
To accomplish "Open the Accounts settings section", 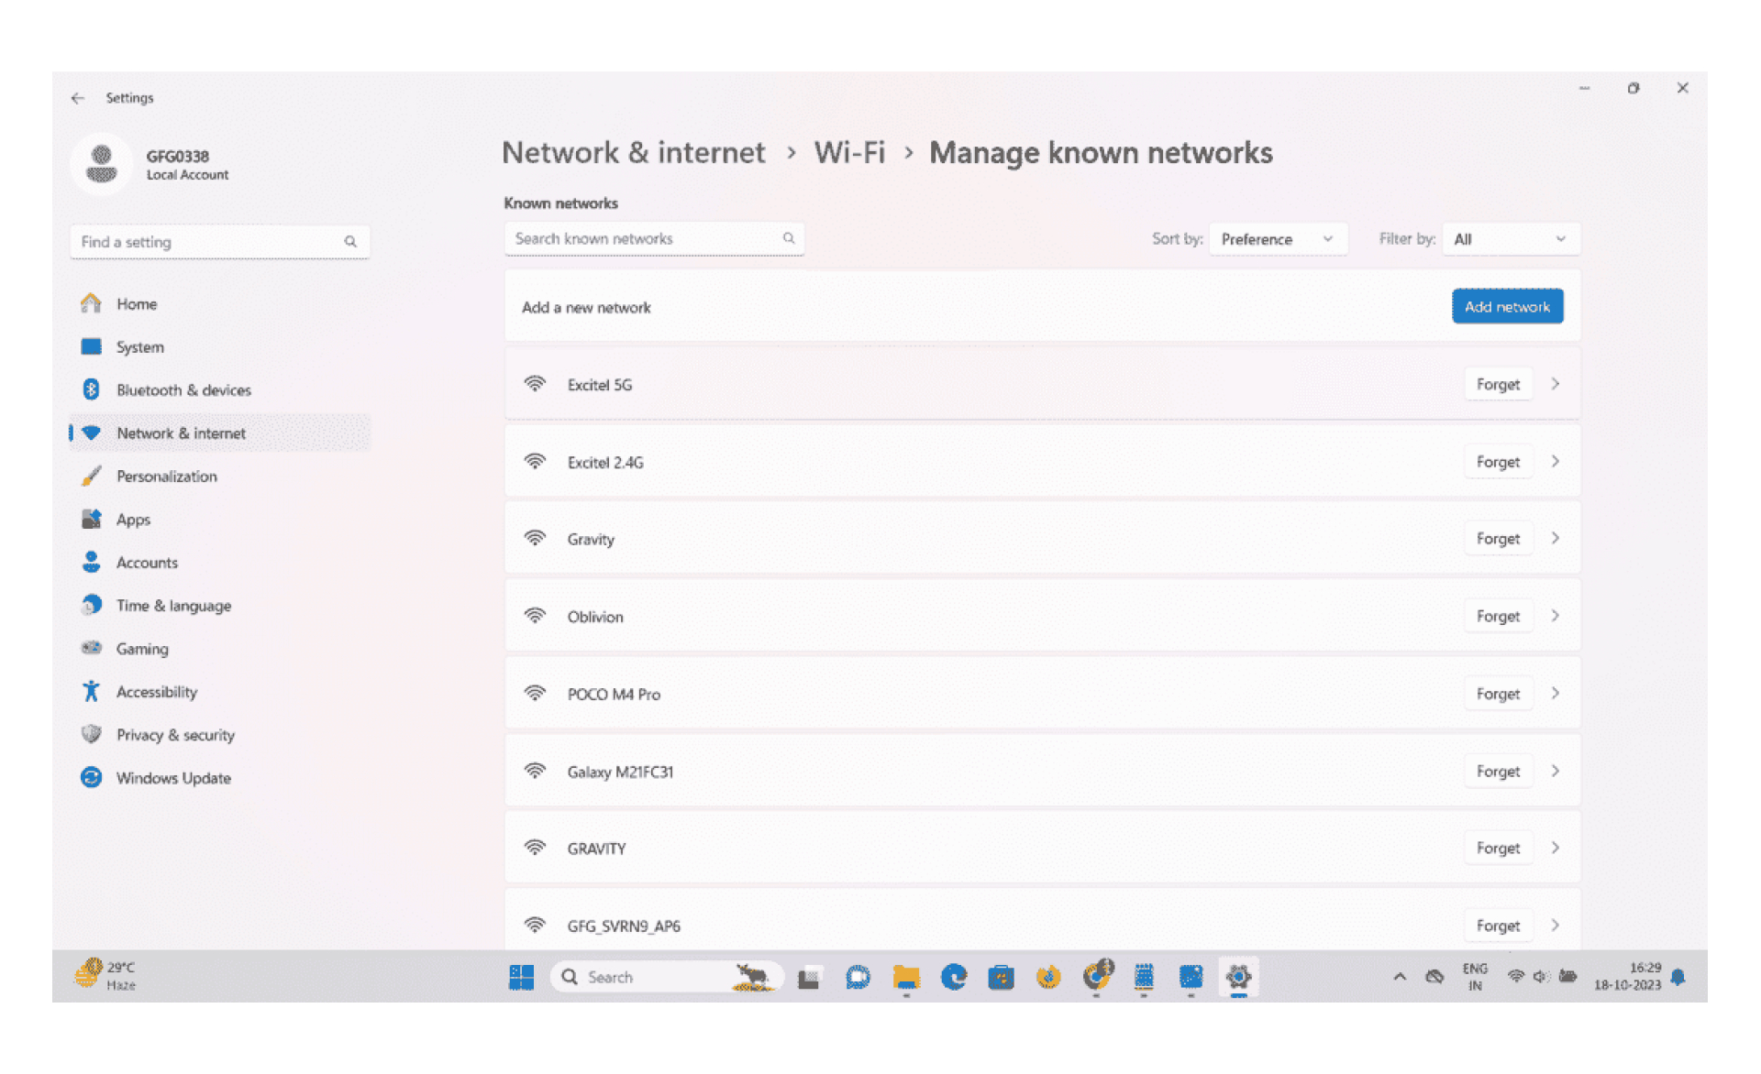I will point(147,562).
